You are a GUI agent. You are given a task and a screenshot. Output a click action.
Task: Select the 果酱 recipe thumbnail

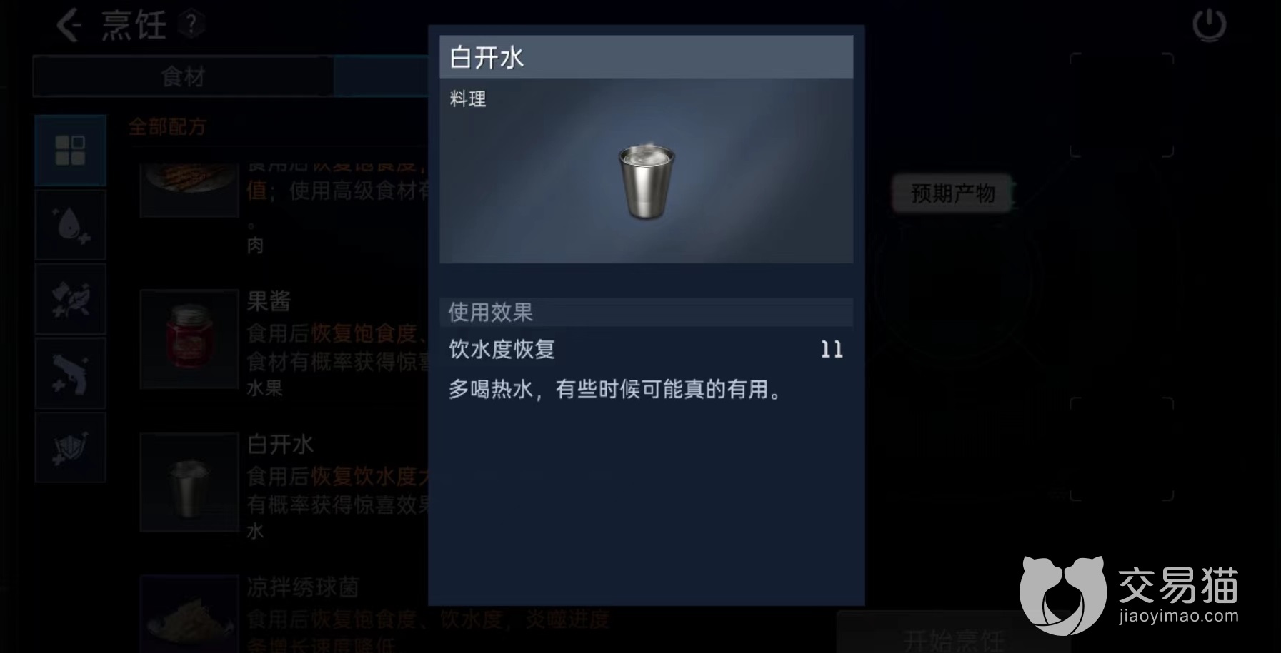(189, 339)
